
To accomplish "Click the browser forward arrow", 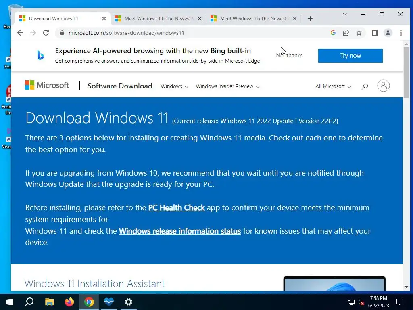I will (x=33, y=33).
